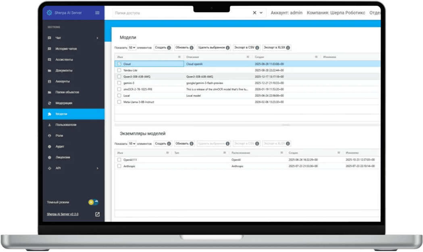423x252 pixels.
Task: Check the gemini-3 model checkbox
Action: (x=119, y=83)
